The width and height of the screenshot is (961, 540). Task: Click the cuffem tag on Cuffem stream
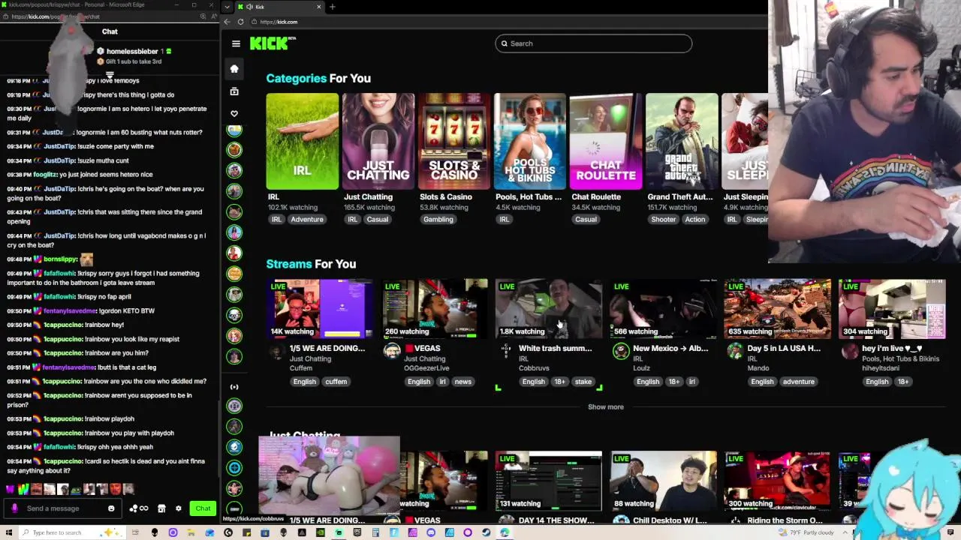336,382
